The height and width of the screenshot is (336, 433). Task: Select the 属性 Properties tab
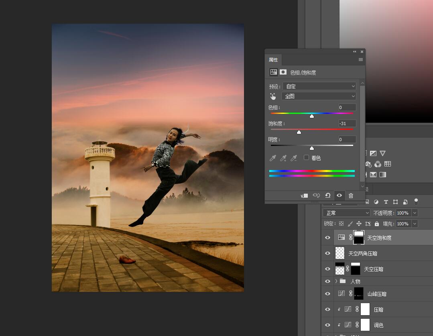coord(273,60)
